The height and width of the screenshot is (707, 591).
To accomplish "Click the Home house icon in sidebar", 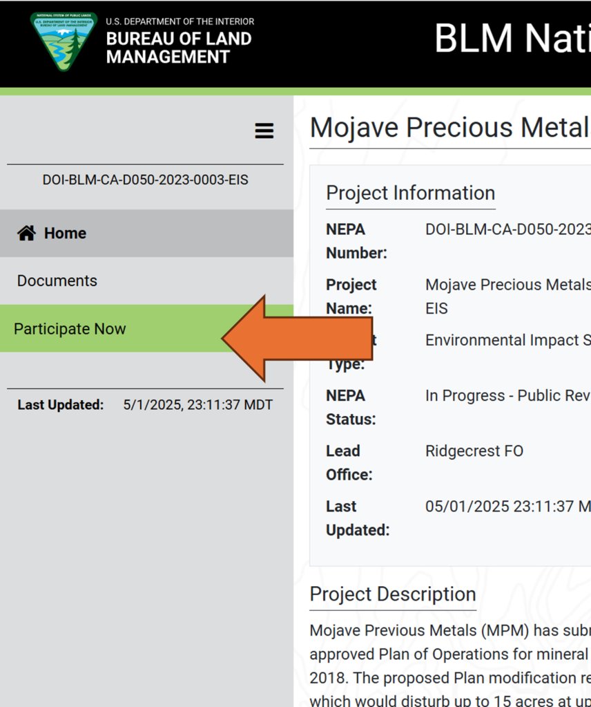I will [x=26, y=233].
